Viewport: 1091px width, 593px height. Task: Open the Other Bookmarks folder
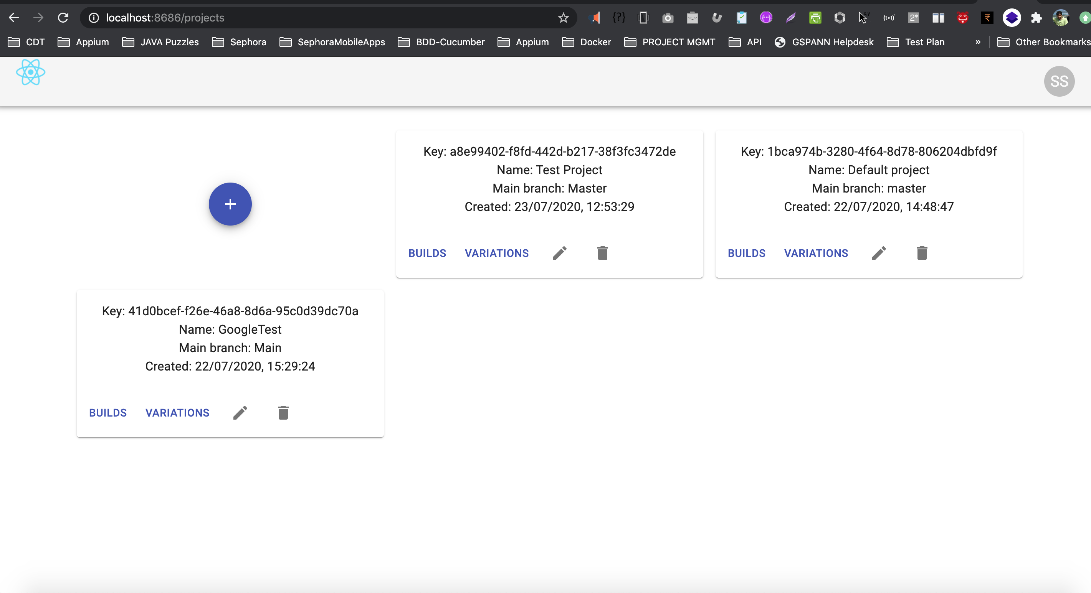pyautogui.click(x=1043, y=42)
